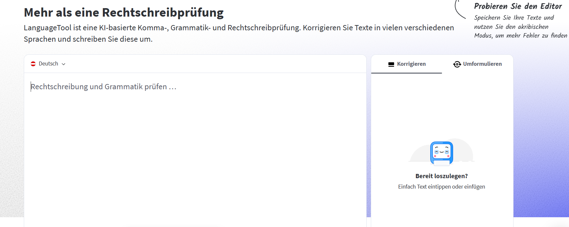Switch to the Korrigieren tab
The height and width of the screenshot is (227, 569).
click(x=406, y=64)
